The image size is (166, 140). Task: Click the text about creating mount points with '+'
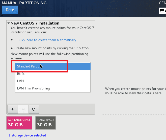(52, 48)
